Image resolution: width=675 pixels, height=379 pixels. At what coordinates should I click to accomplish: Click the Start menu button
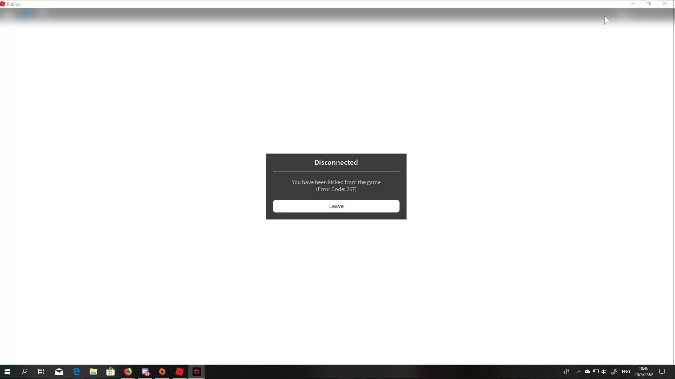(x=7, y=372)
